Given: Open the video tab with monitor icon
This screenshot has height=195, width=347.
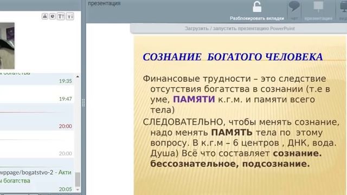Looking at the screenshot, I should tap(343, 11).
